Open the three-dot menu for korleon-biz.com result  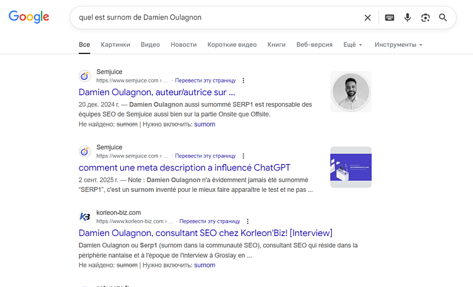(x=248, y=222)
